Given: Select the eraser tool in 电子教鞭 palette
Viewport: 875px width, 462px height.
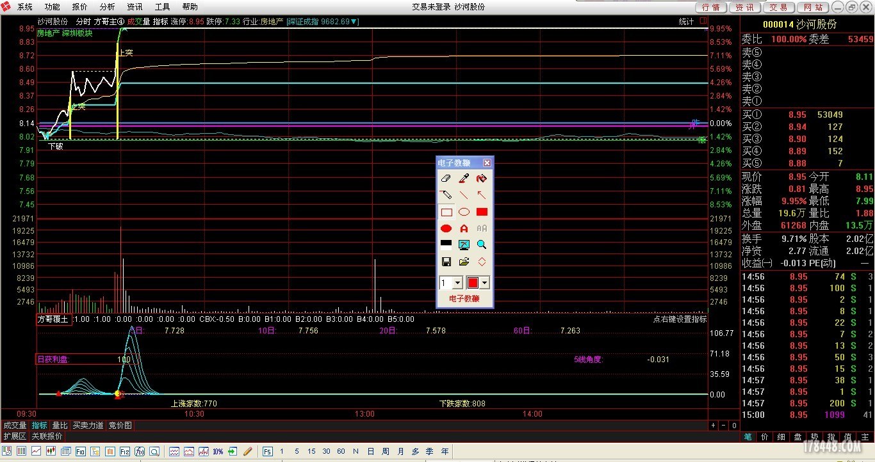Looking at the screenshot, I should (446, 179).
